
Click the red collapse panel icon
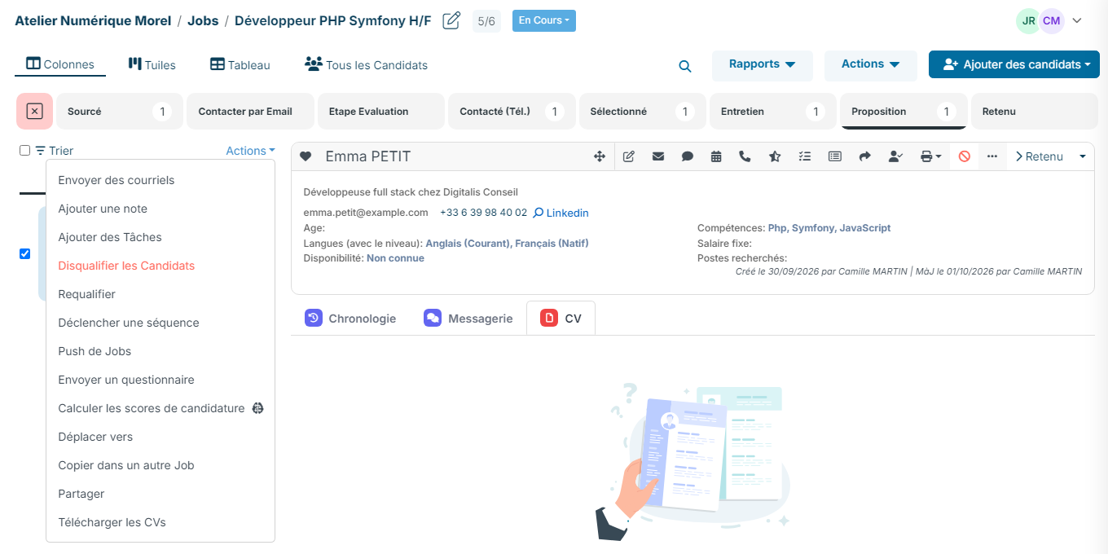[x=34, y=112]
